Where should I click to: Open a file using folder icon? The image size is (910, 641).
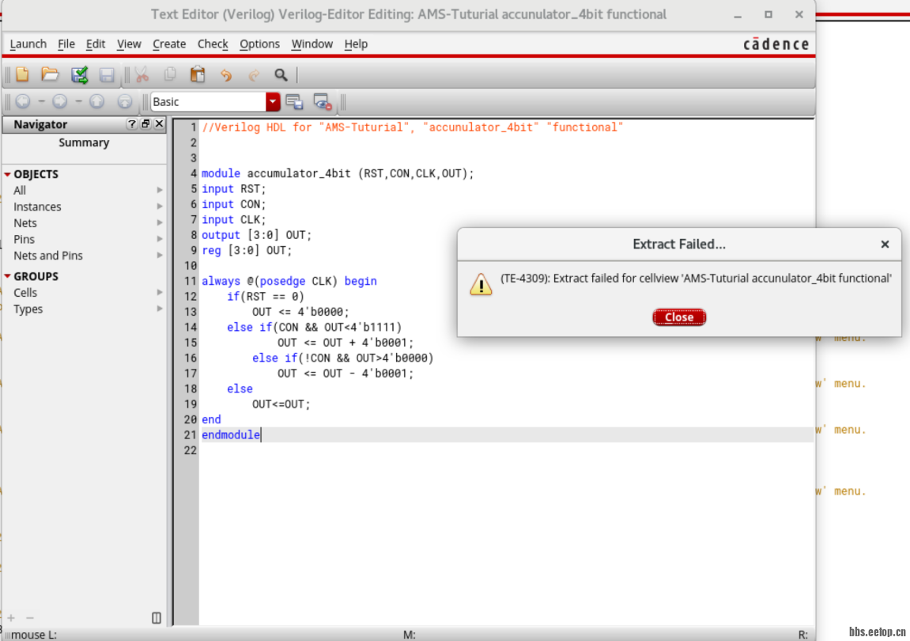pyautogui.click(x=50, y=75)
